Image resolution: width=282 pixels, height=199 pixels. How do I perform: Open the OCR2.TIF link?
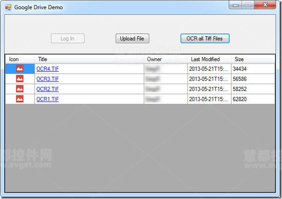[x=48, y=89]
